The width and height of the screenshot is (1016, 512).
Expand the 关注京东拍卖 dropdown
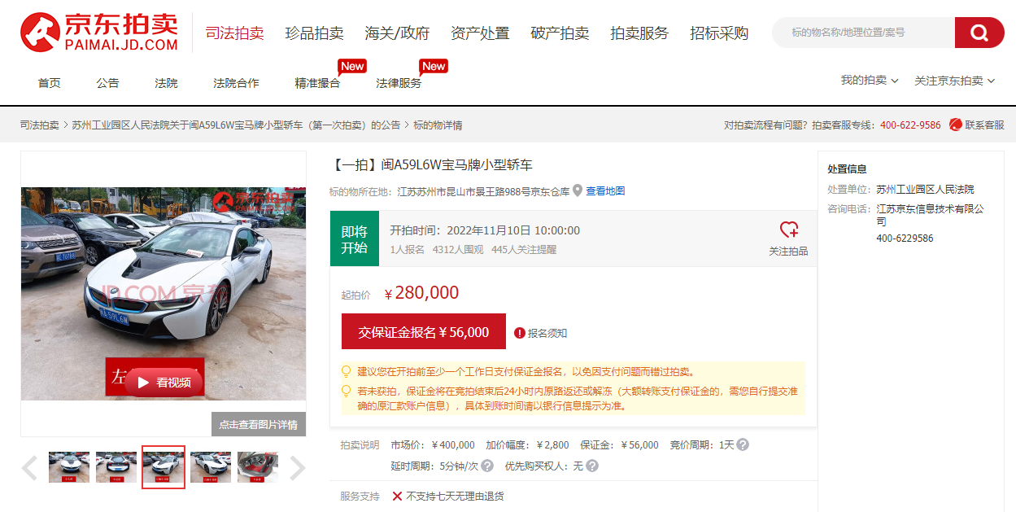[x=954, y=81]
